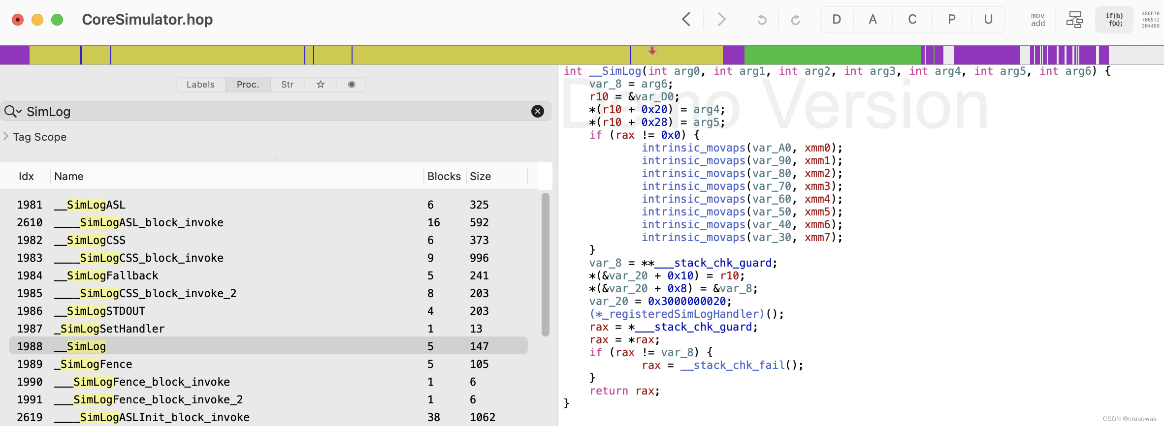Select procedure __SimLogASL
This screenshot has height=426, width=1164.
pos(268,205)
